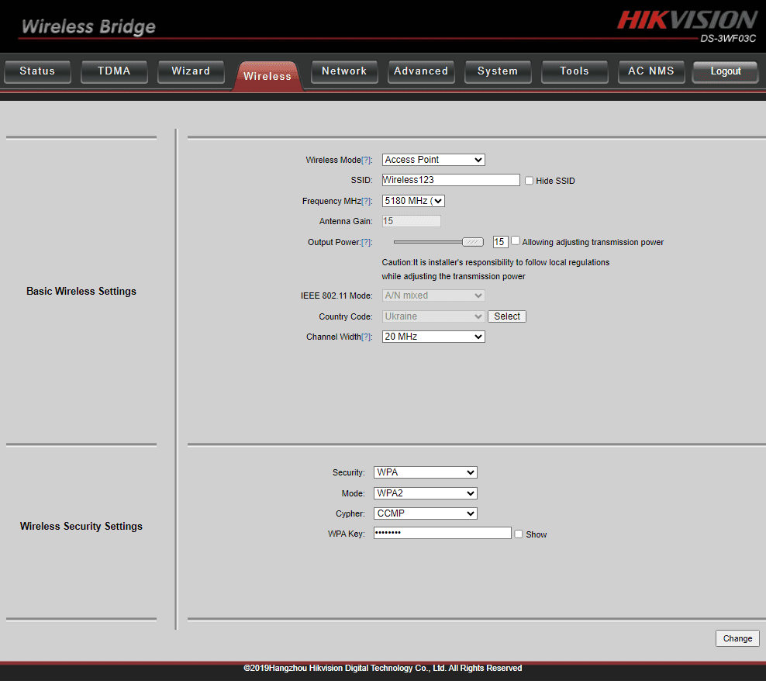The height and width of the screenshot is (681, 766).
Task: Go to the Network tab
Action: [x=344, y=71]
